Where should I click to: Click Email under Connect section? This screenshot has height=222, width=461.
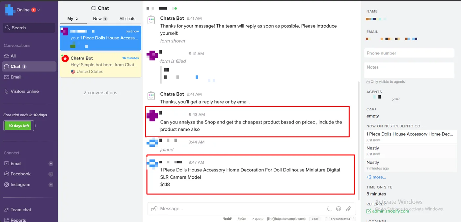coord(16,164)
